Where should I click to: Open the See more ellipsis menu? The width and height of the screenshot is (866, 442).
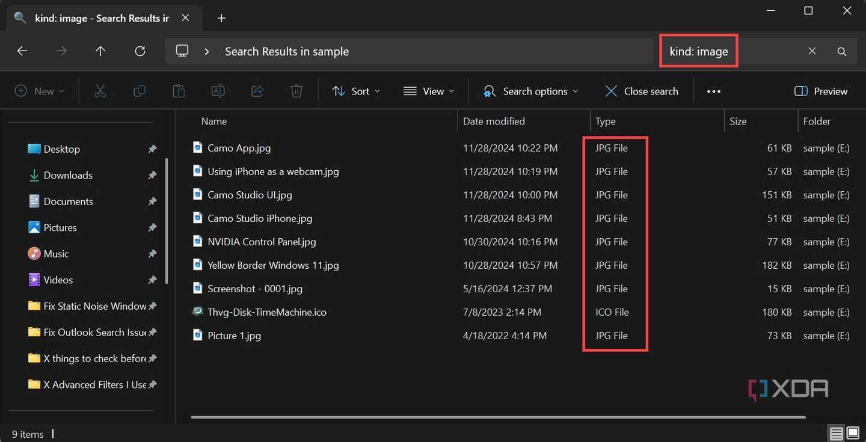click(714, 91)
